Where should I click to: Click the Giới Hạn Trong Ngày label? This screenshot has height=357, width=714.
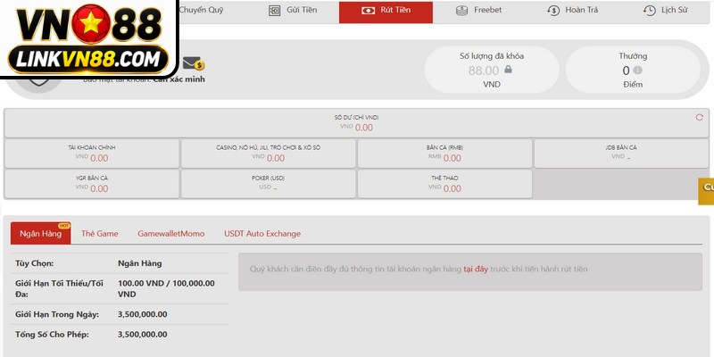[57, 314]
